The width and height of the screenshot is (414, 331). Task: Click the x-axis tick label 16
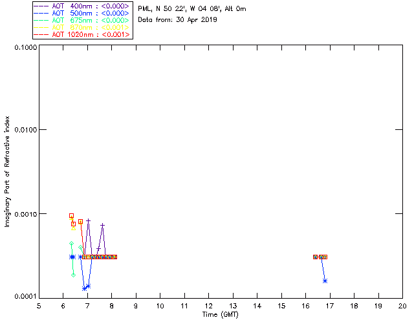305,306
